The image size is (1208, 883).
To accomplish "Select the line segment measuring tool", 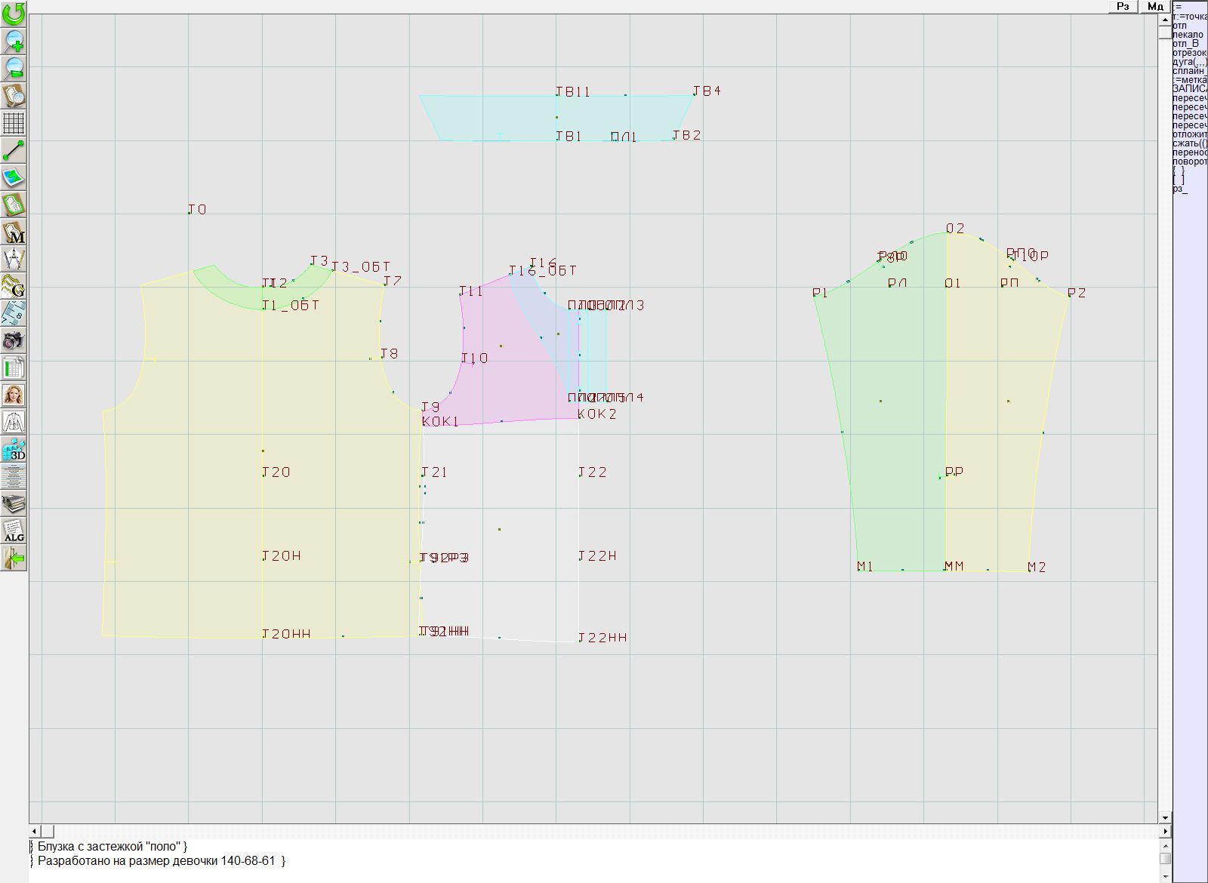I will click(x=14, y=150).
